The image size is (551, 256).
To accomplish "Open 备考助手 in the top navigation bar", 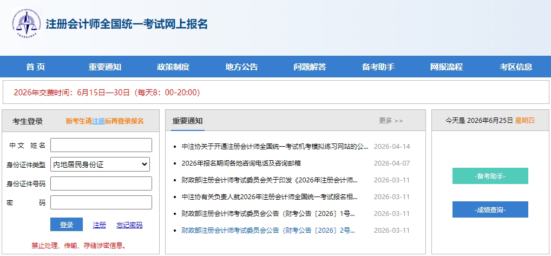I will tap(378, 67).
